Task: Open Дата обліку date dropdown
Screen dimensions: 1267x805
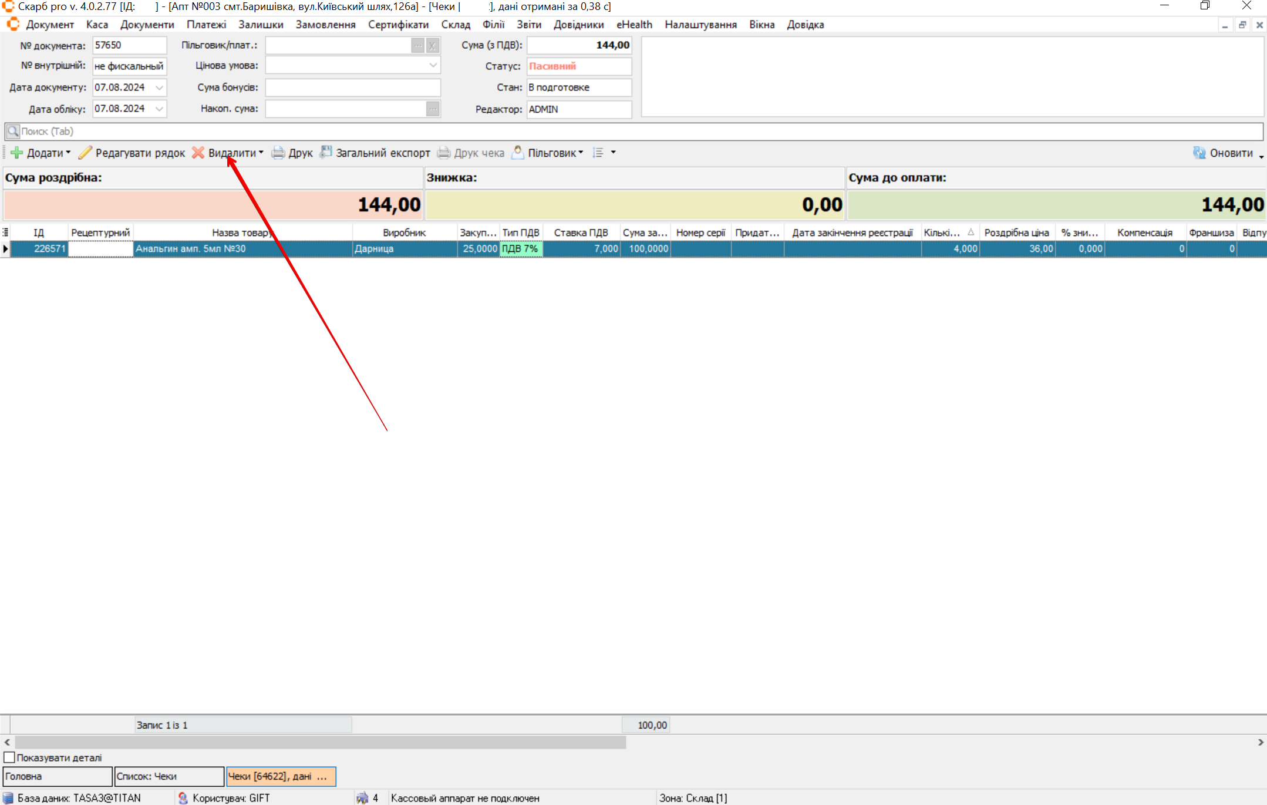Action: pos(159,109)
